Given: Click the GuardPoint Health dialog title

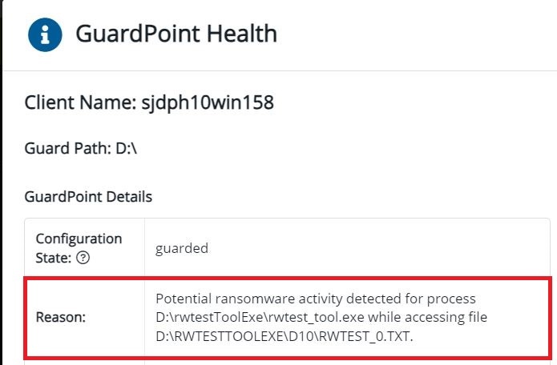Looking at the screenshot, I should tap(176, 34).
